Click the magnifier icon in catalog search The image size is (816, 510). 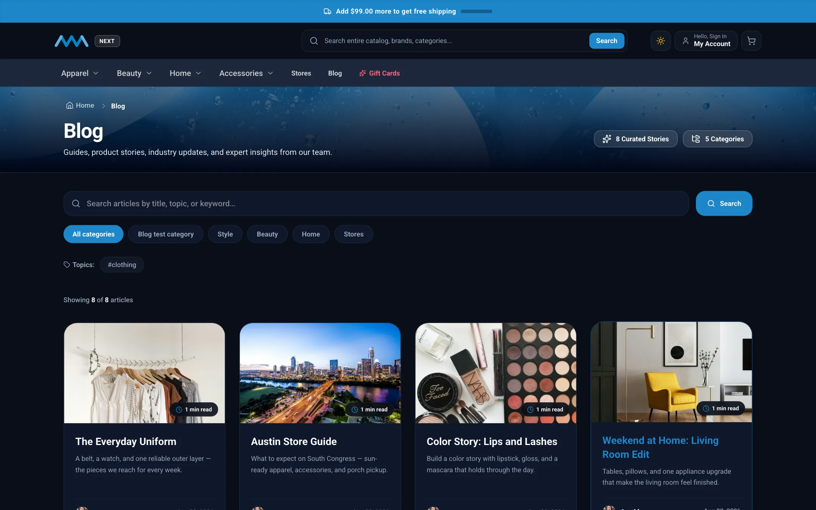point(314,41)
